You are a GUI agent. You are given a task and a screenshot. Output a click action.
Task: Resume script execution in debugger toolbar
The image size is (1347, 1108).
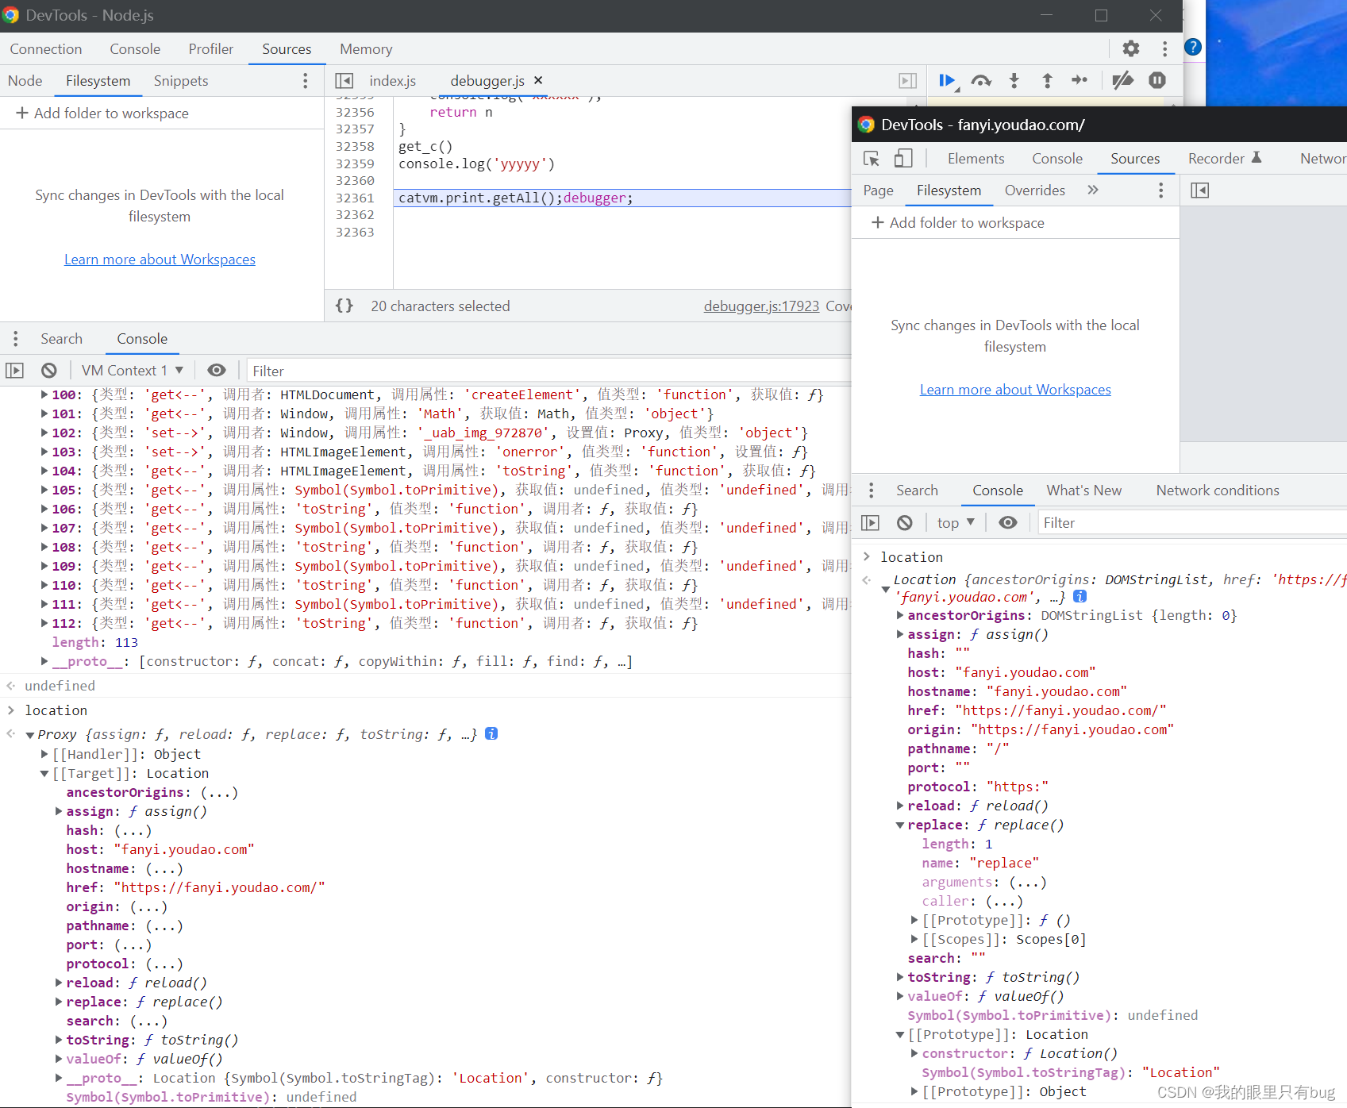tap(947, 80)
